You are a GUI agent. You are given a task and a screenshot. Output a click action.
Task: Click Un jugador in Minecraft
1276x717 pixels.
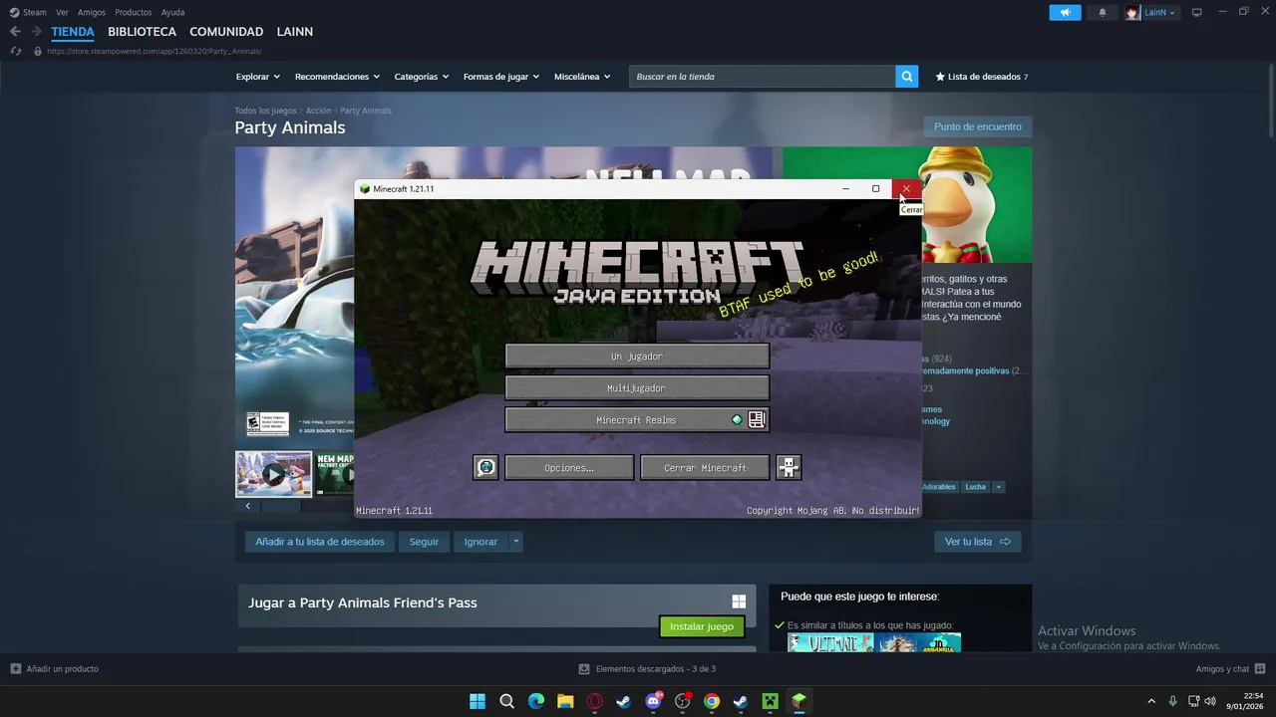pyautogui.click(x=637, y=356)
